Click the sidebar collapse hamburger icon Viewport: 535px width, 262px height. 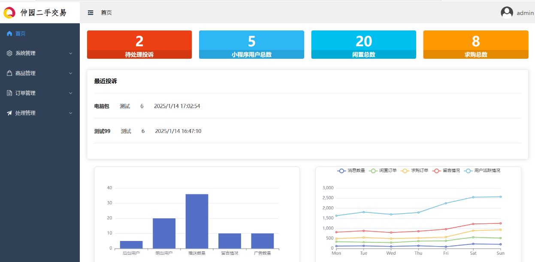pos(91,13)
